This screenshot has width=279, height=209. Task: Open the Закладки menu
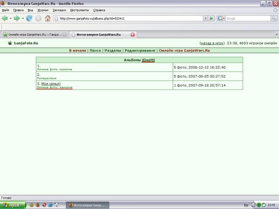pyautogui.click(x=59, y=10)
